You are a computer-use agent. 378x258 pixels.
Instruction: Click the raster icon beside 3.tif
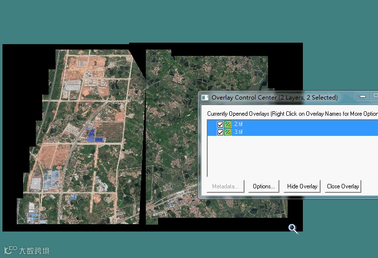pos(228,132)
